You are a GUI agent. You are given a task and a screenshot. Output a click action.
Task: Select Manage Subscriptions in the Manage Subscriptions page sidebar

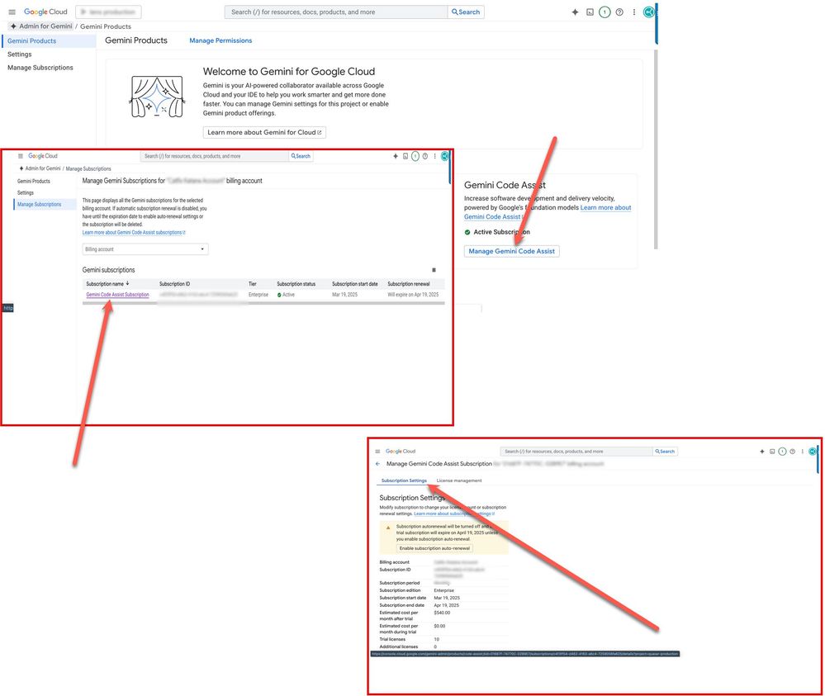(45, 205)
